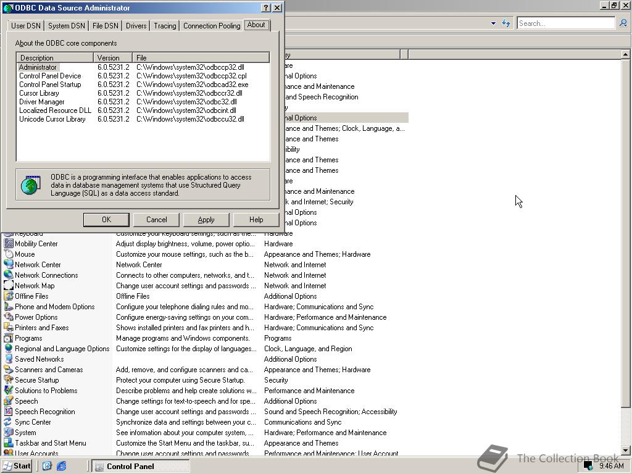Image resolution: width=632 pixels, height=474 pixels.
Task: Click the ODBC dialog question mark button
Action: coord(266,7)
